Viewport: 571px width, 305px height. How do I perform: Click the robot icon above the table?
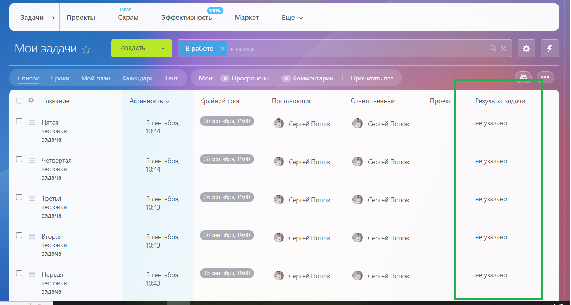523,77
